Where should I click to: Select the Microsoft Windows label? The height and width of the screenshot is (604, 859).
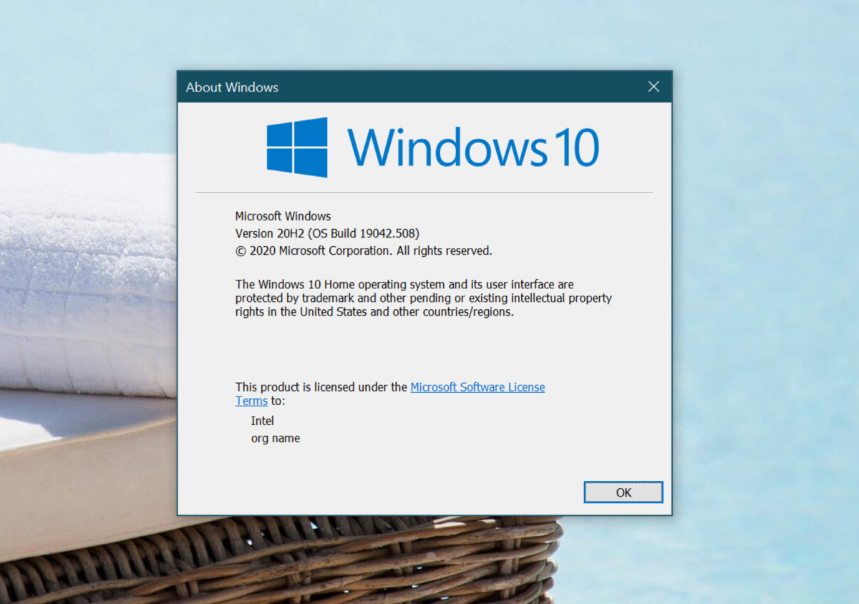click(x=282, y=216)
